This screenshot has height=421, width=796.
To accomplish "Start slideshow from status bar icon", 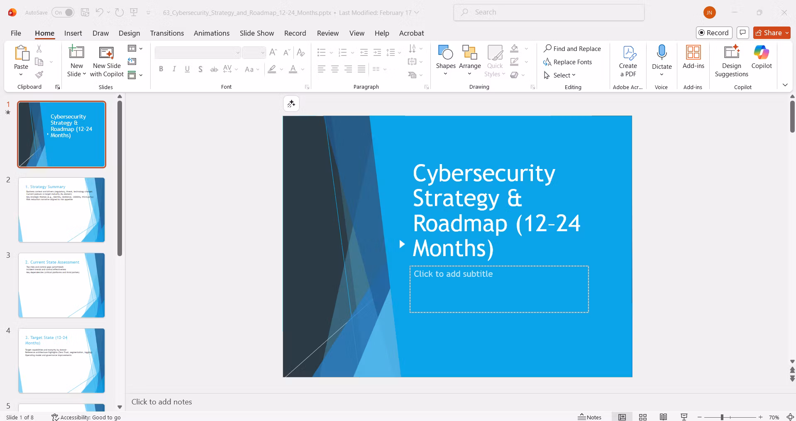I will (x=684, y=417).
